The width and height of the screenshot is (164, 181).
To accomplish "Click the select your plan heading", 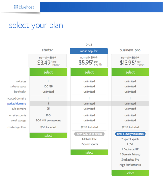I will point(36,25).
